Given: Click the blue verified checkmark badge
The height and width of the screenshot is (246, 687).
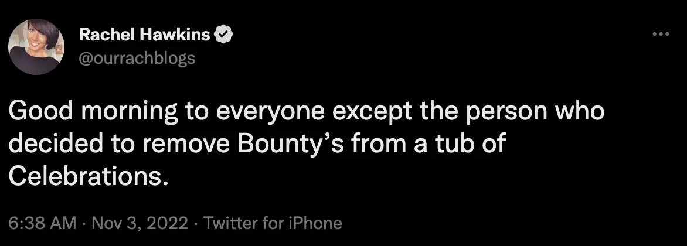Looking at the screenshot, I should pos(223,35).
